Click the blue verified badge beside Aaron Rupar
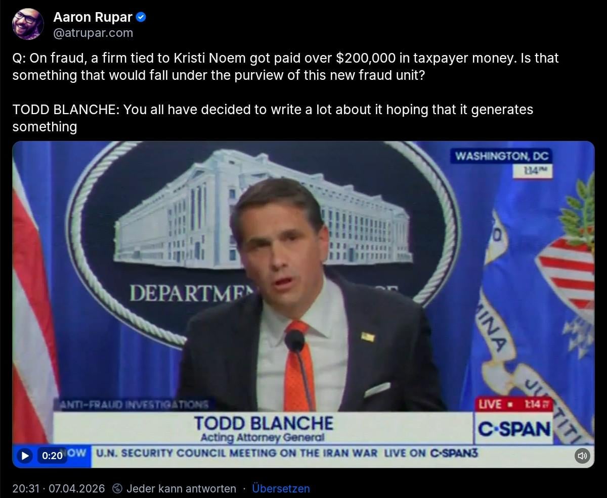The image size is (607, 498). [142, 17]
